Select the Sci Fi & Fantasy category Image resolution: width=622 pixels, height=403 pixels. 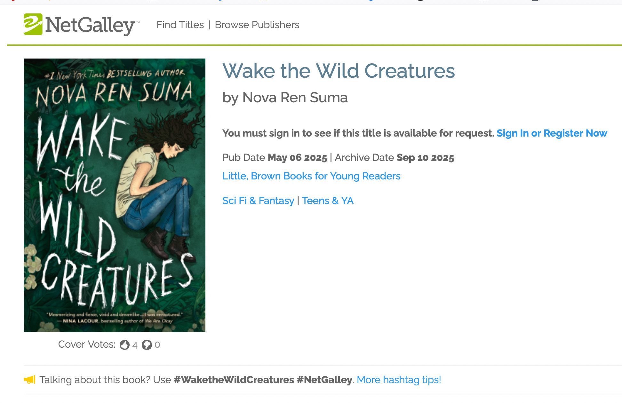coord(258,201)
